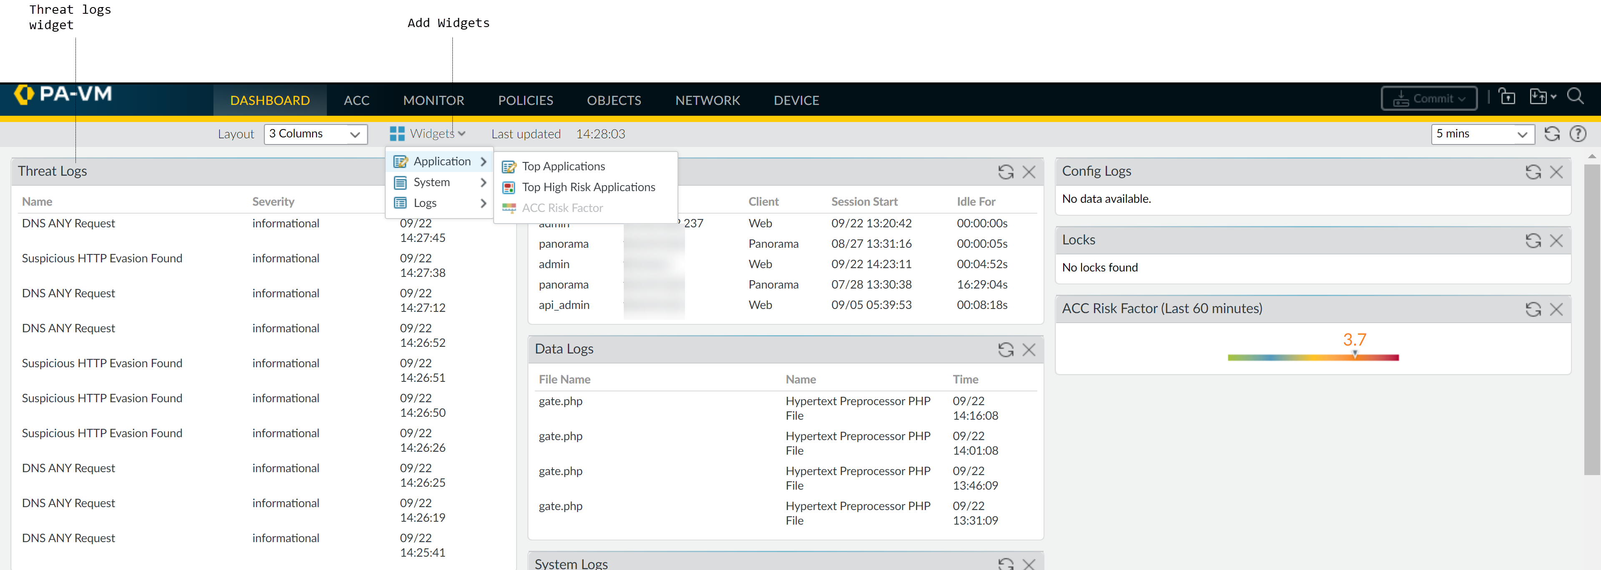1601x570 pixels.
Task: Click the lock icon beside Commit
Action: 1506,97
